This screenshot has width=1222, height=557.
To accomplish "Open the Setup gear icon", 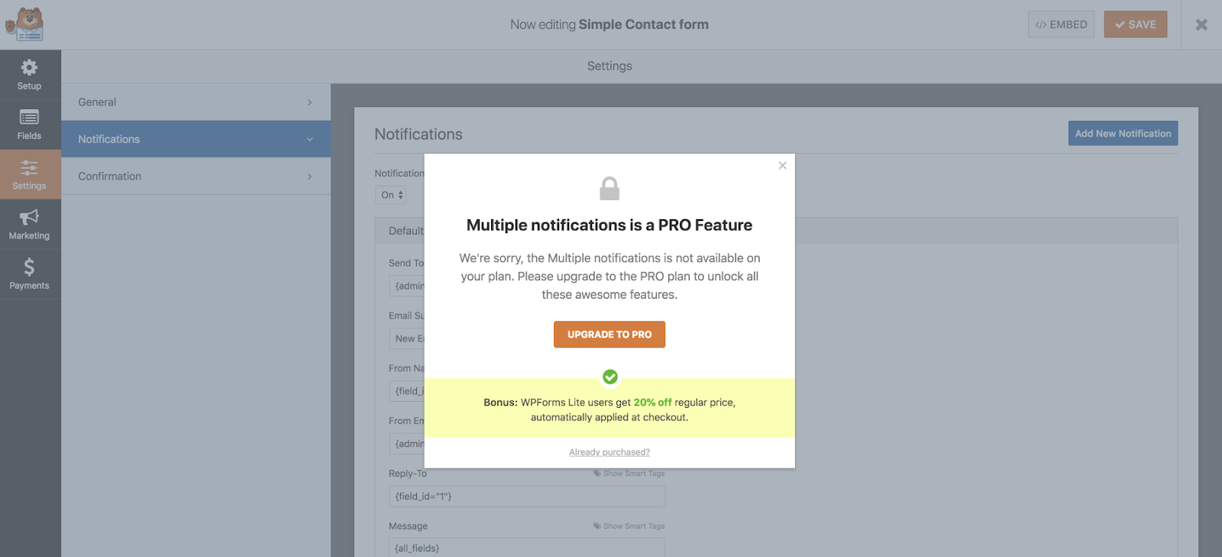I will [29, 68].
